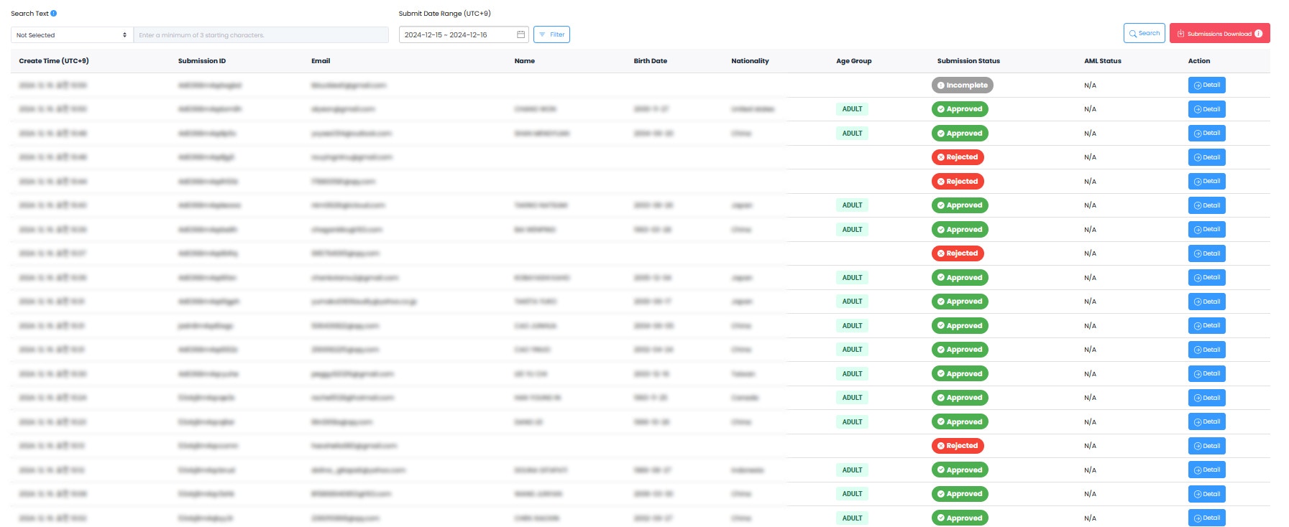
Task: Open the Not Selected search field dropdown
Action: tap(72, 34)
